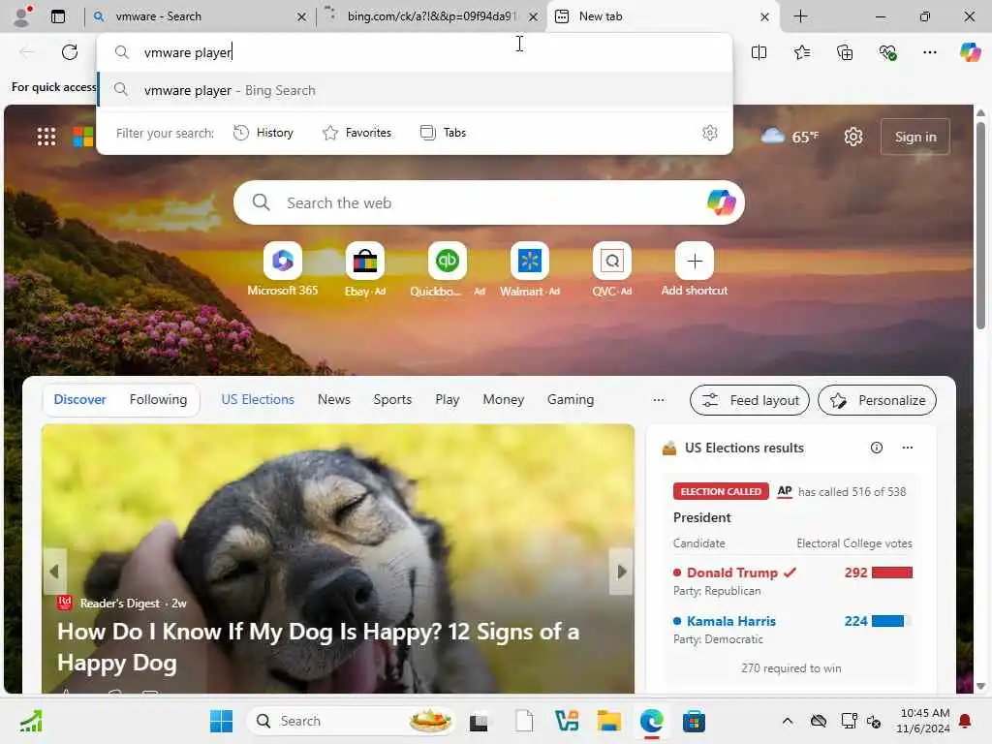Select the Play feed tab
Image resolution: width=992 pixels, height=744 pixels.
(x=447, y=400)
